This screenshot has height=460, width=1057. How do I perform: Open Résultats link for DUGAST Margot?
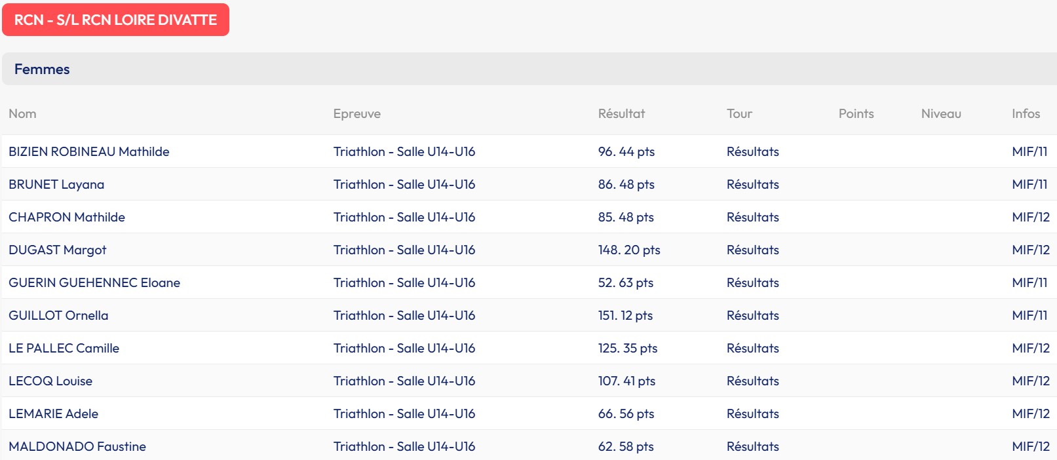click(x=752, y=250)
